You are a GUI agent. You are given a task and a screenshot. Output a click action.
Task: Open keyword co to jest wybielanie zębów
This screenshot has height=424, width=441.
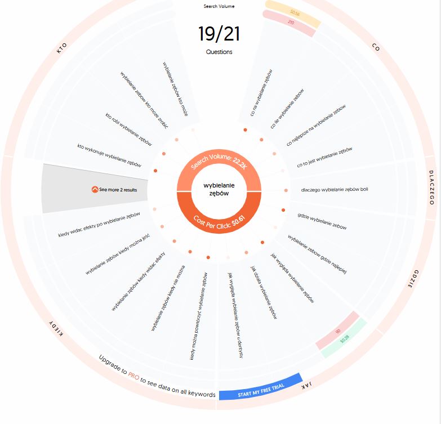click(324, 157)
